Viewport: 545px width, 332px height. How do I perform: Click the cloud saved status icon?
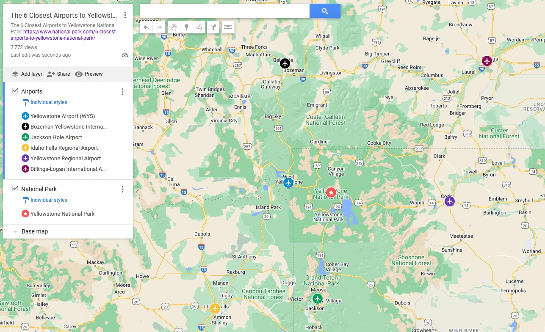125,55
